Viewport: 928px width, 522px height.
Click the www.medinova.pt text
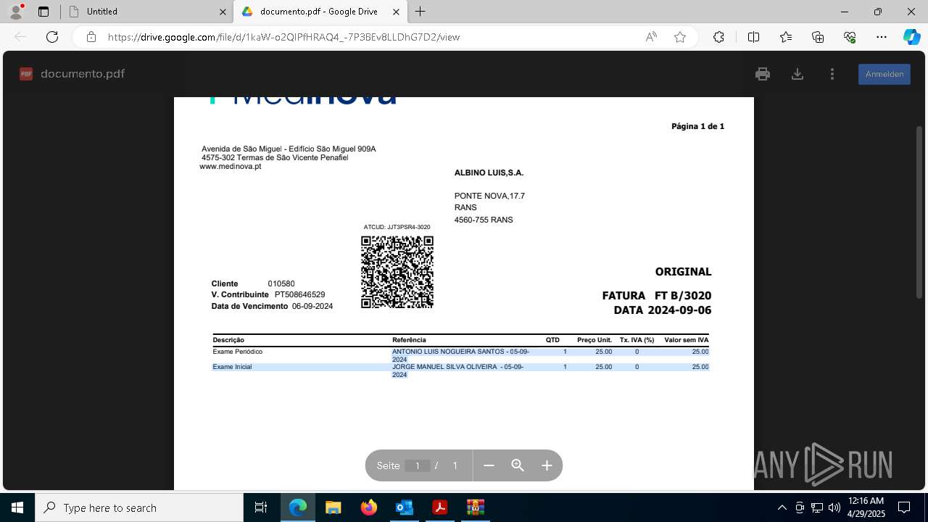[x=231, y=167]
